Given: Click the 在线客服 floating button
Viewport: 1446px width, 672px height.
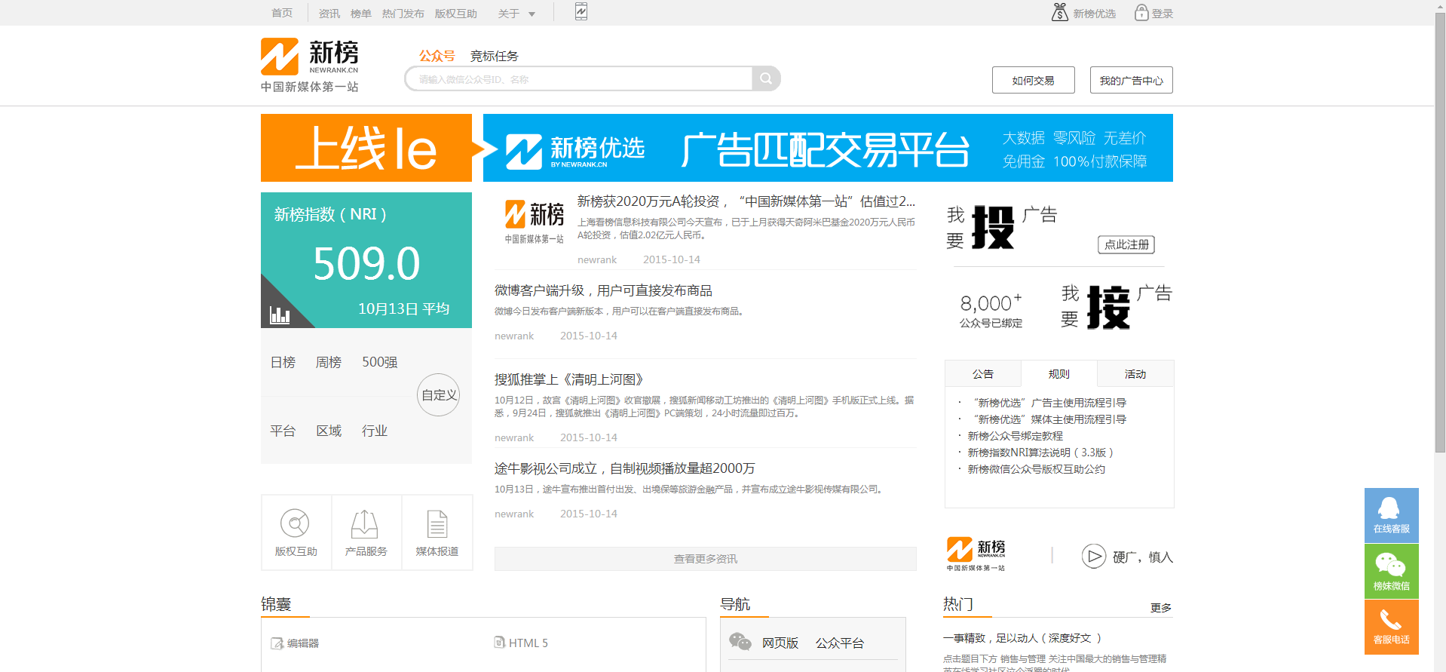Looking at the screenshot, I should pyautogui.click(x=1391, y=515).
